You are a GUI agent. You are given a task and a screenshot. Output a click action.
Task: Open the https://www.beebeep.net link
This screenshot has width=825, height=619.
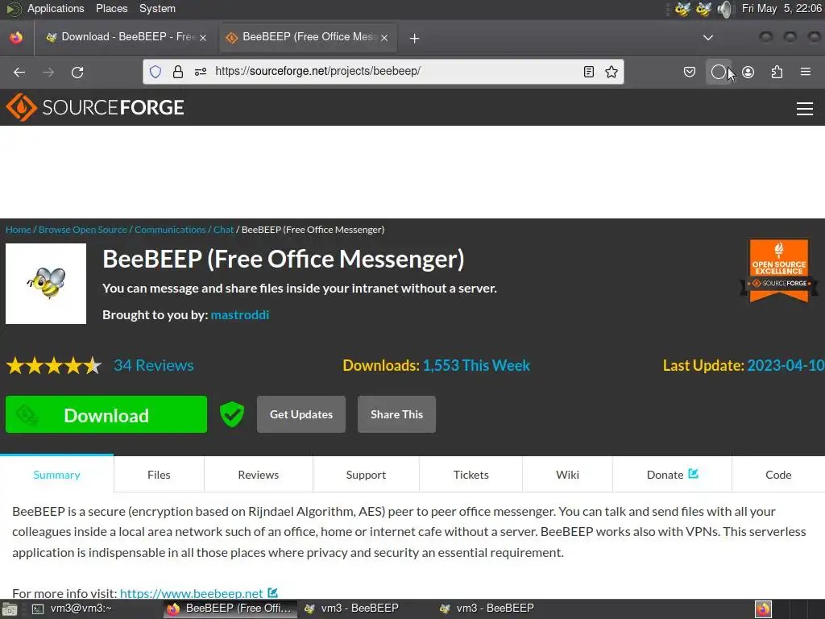192,593
